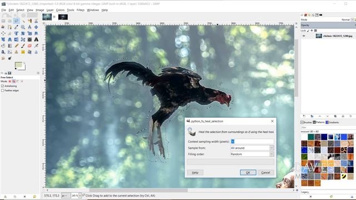Select the Free Select lasso tool
Image resolution: width=356 pixels, height=200 pixels.
pyautogui.click(x=16, y=21)
